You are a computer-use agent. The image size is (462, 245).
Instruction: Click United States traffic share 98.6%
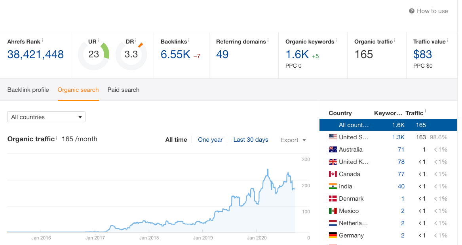(438, 137)
